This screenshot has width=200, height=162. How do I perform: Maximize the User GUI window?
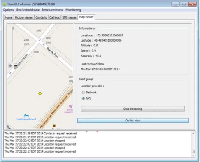[x=184, y=5]
